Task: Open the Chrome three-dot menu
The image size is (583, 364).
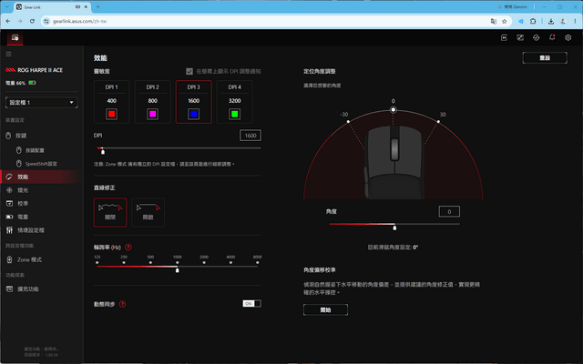Action: pyautogui.click(x=575, y=21)
